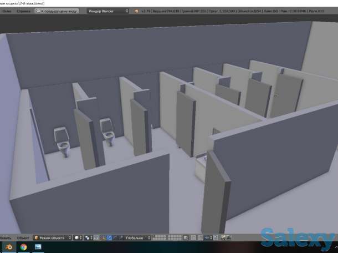Open the Глобально transform orientation dropdown
338x253 pixels.
click(137, 238)
